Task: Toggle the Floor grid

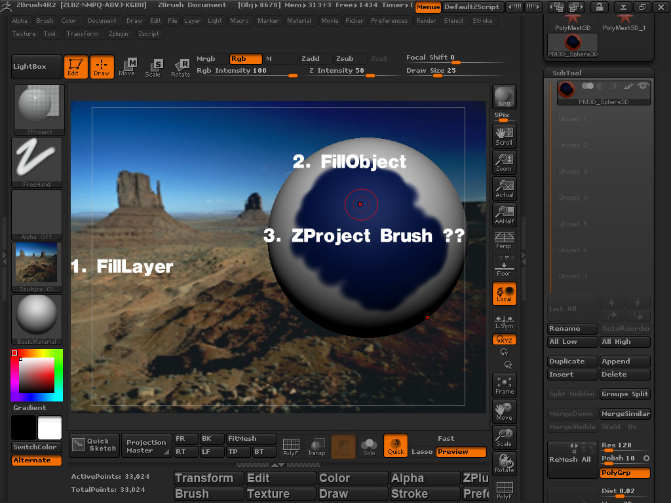Action: click(x=504, y=267)
